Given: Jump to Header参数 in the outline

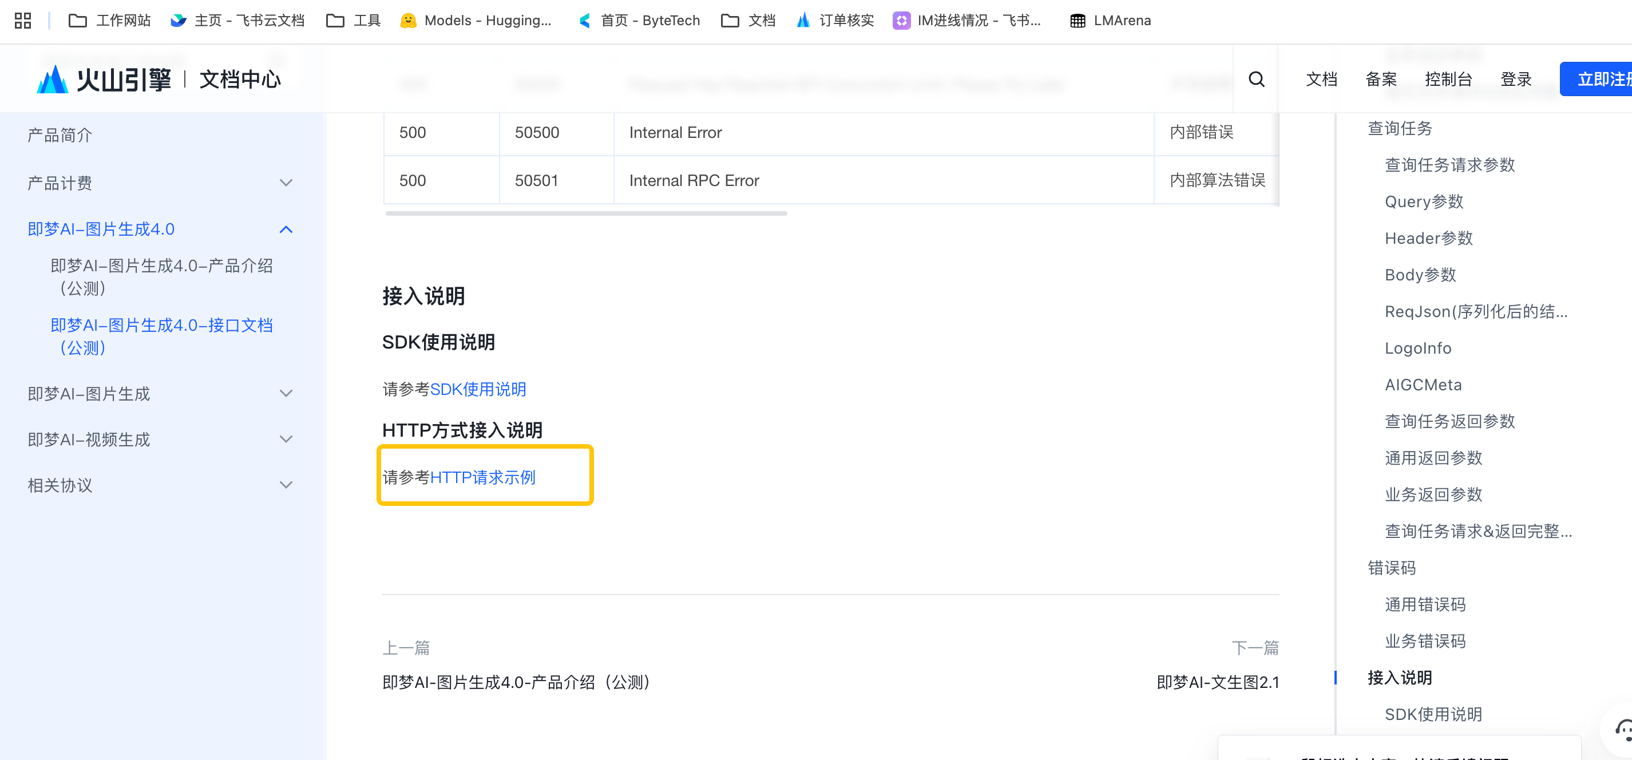Looking at the screenshot, I should tap(1428, 238).
